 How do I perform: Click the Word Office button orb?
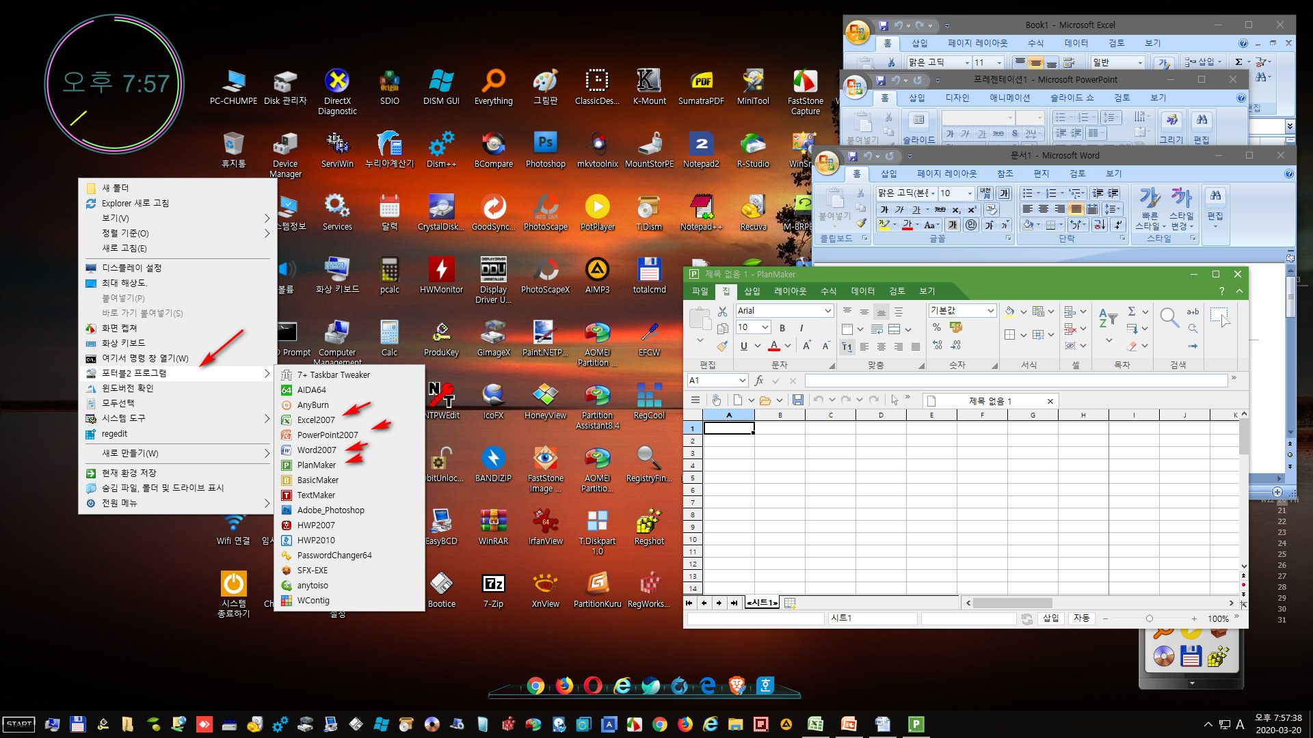coord(826,163)
